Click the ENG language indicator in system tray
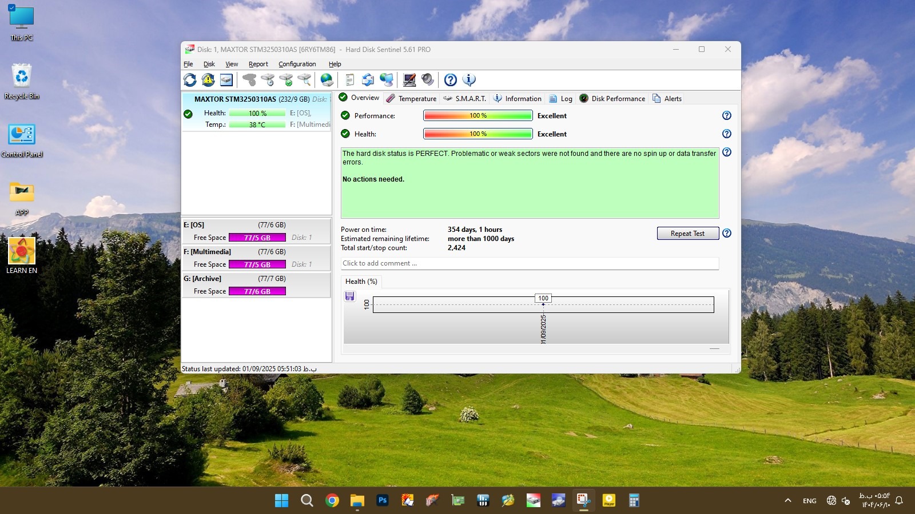The height and width of the screenshot is (514, 915). [x=810, y=501]
